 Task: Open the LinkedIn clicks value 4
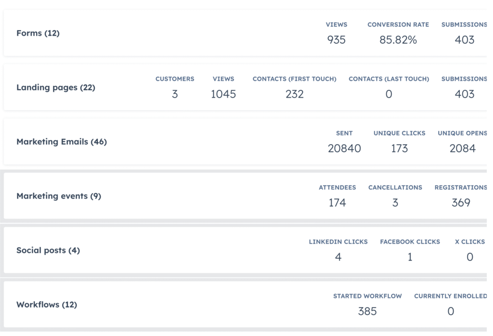coord(338,257)
